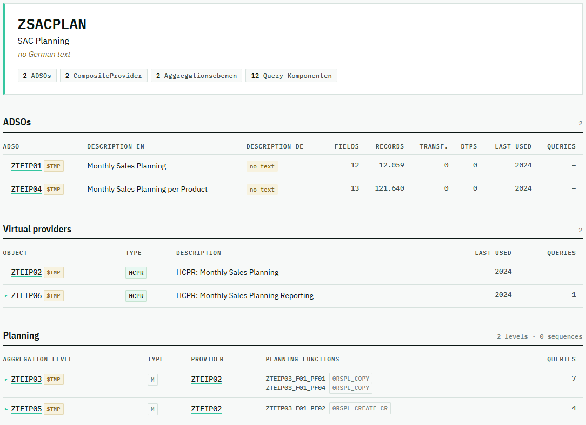The width and height of the screenshot is (586, 425).
Task: Click the DESCRIPTION DE column header
Action: [275, 146]
